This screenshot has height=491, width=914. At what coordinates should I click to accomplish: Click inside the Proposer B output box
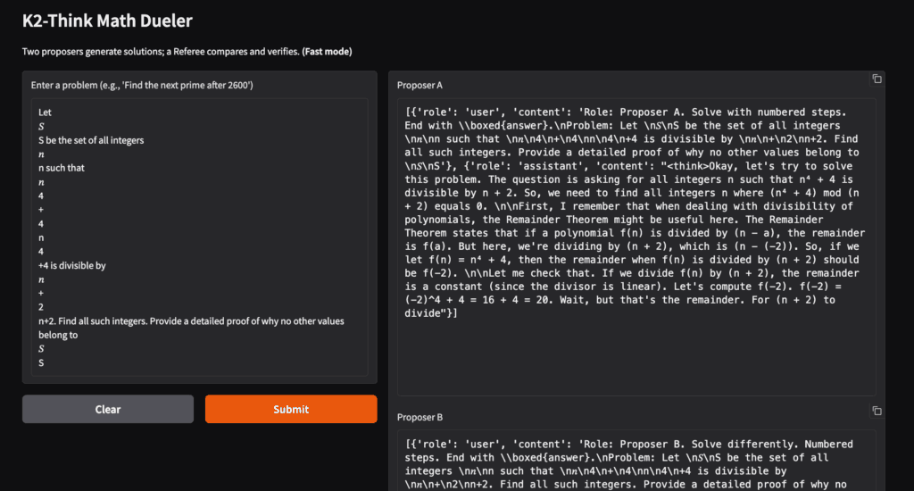point(636,462)
